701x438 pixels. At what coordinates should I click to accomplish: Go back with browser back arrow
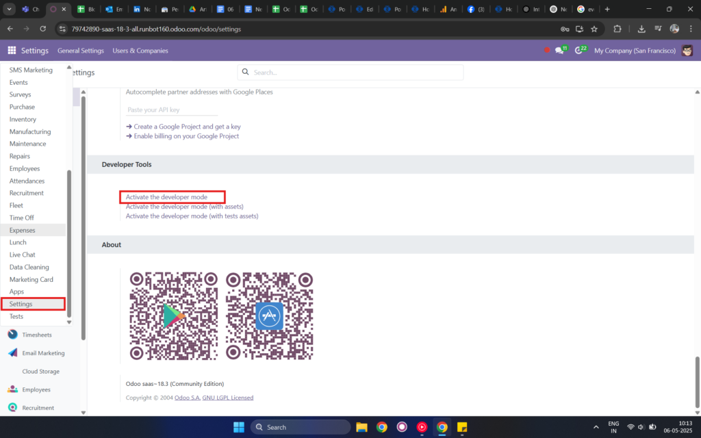[x=10, y=29]
